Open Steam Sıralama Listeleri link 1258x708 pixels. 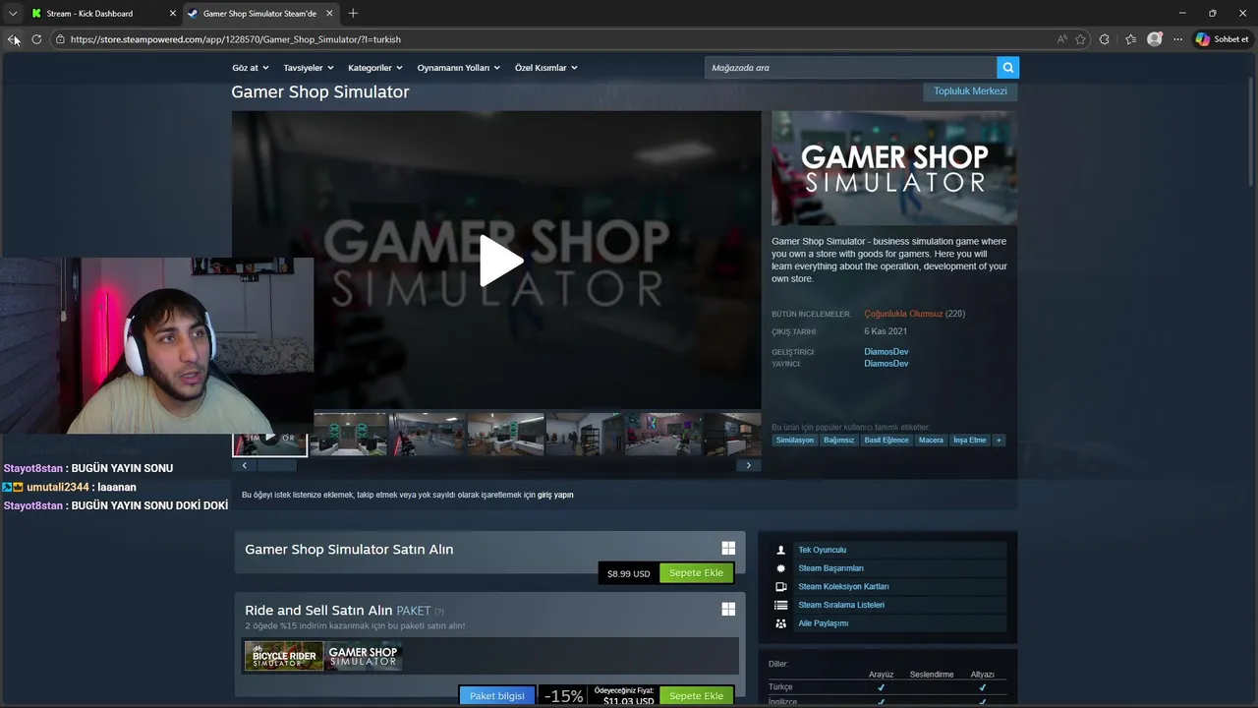(x=841, y=605)
